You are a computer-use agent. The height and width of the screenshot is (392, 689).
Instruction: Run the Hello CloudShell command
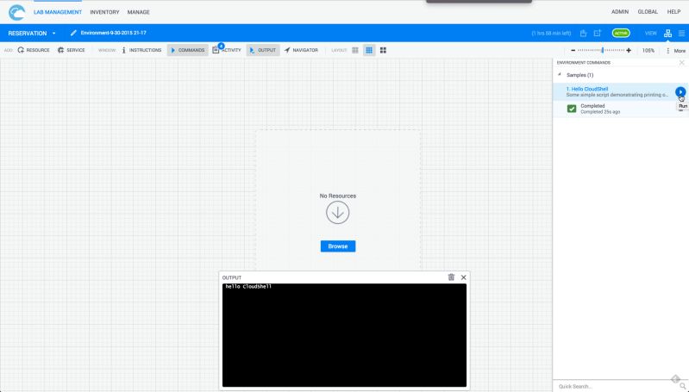[x=680, y=91]
